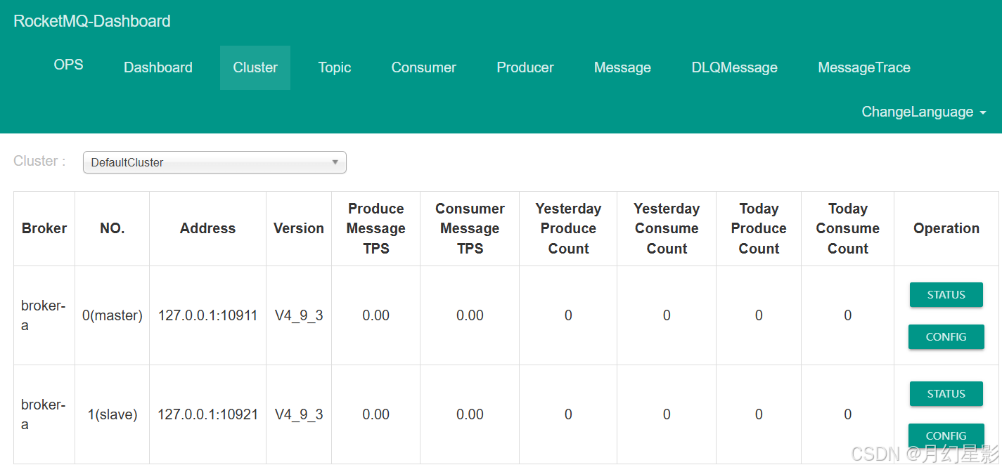Open the DLQMessage tab

pos(735,67)
